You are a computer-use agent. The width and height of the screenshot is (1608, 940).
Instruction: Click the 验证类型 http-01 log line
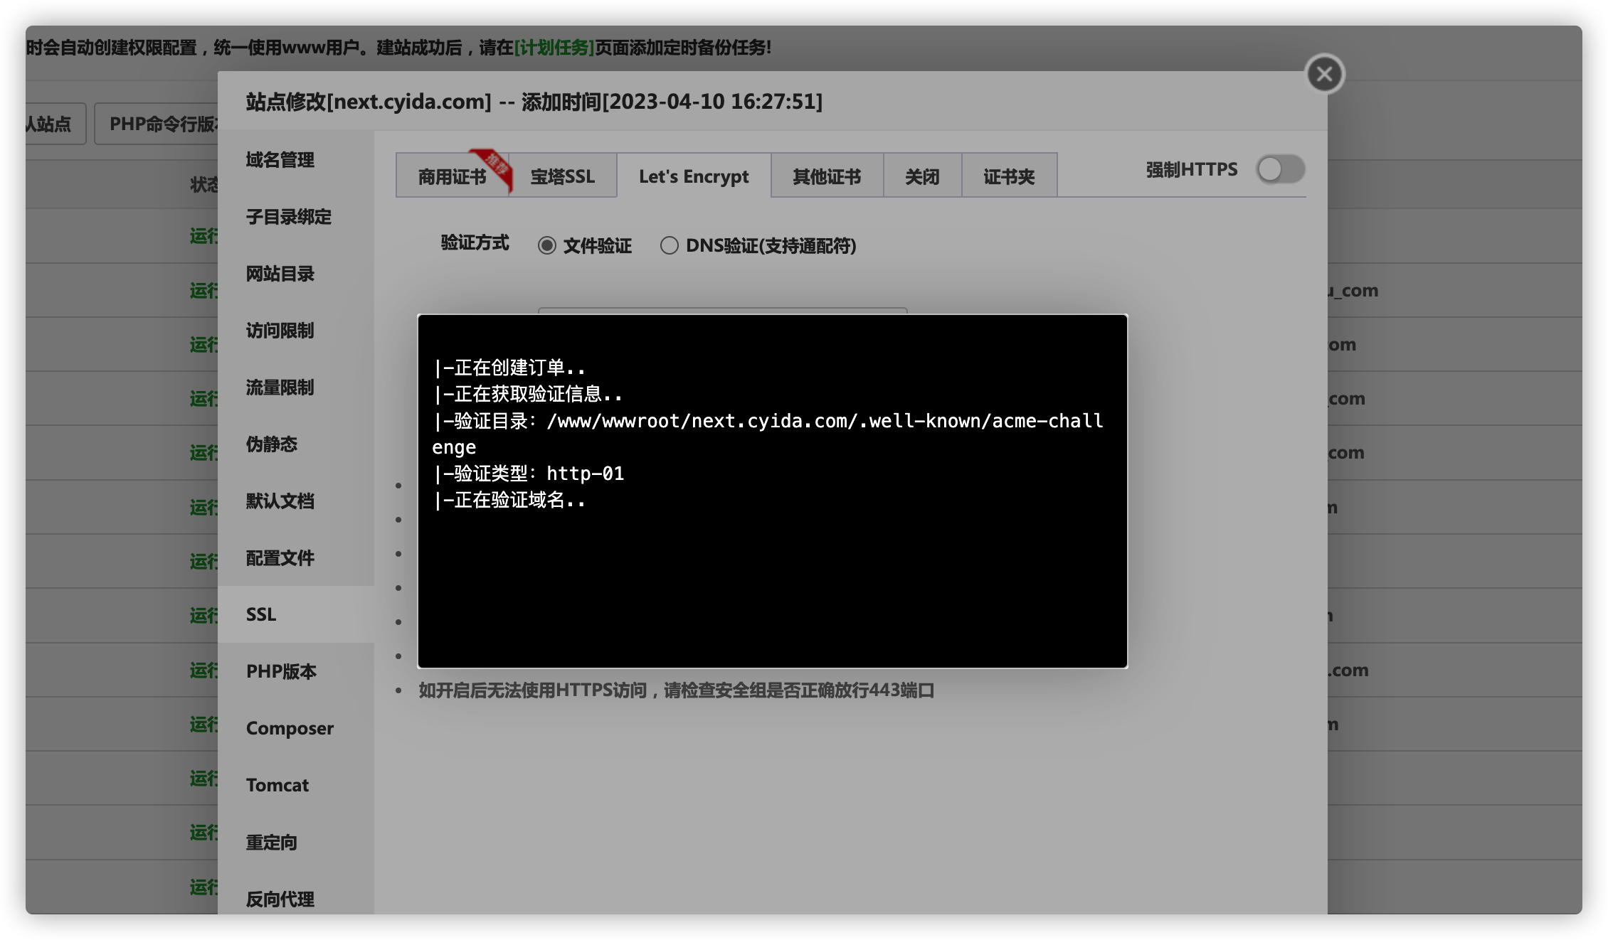[x=529, y=474]
